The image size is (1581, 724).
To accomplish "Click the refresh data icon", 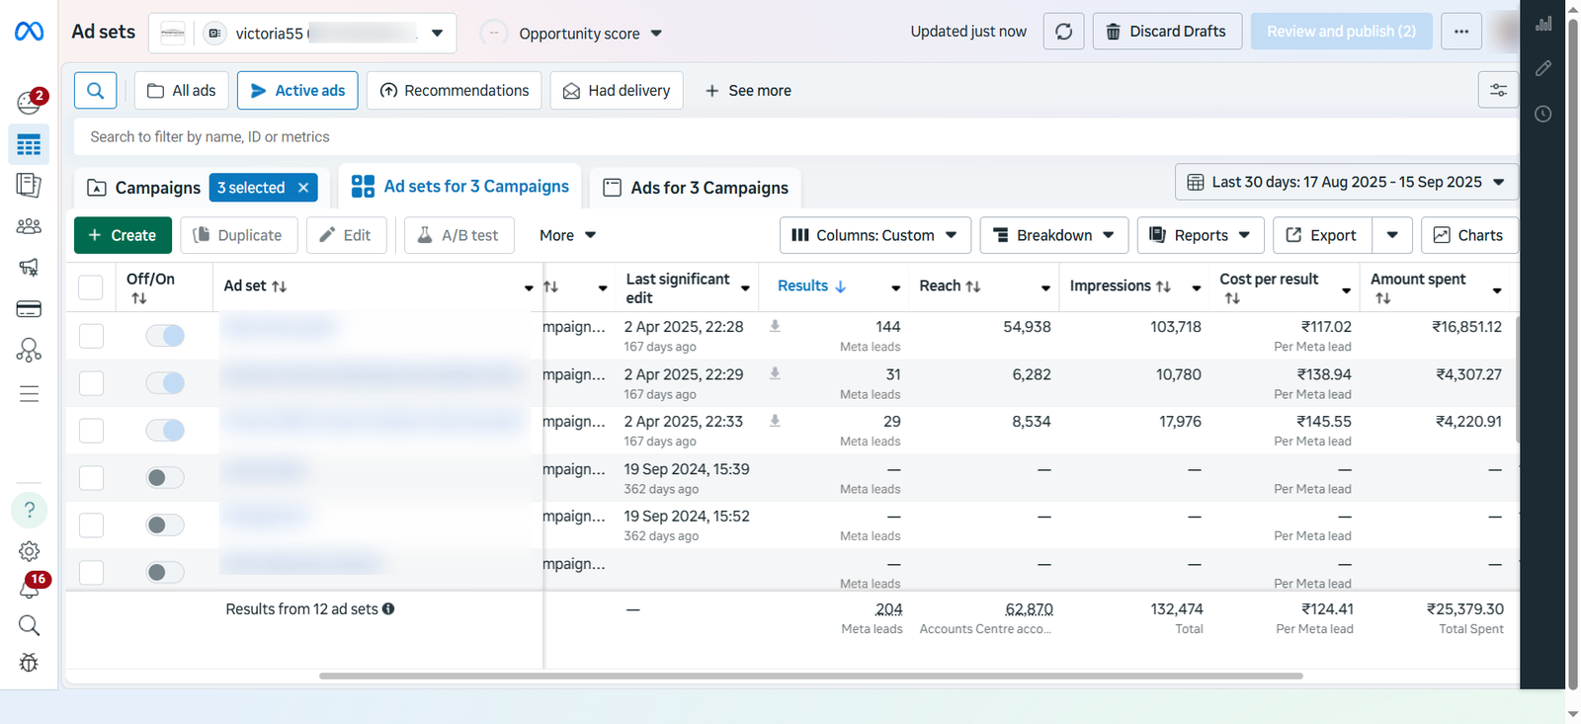I will coord(1063,32).
